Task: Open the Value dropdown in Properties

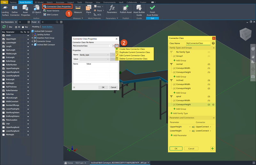Action: [108, 59]
